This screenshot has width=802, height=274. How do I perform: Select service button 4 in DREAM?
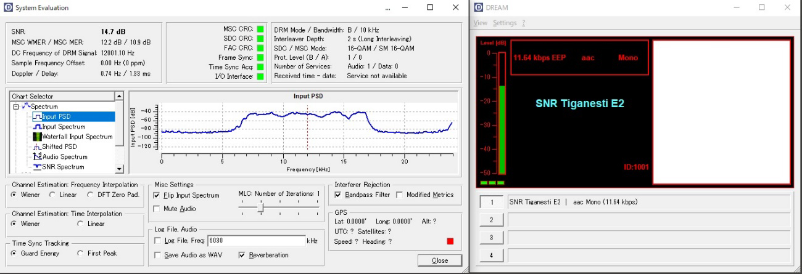coord(492,255)
